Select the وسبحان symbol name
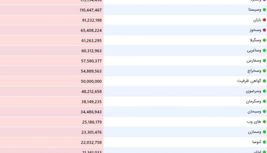Screen dimensions: 267x153 click(254, 112)
